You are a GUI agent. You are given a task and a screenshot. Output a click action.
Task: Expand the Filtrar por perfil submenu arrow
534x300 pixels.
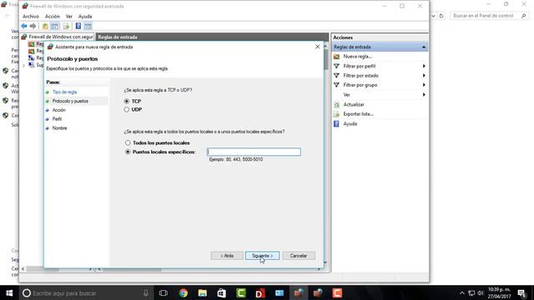tap(424, 66)
